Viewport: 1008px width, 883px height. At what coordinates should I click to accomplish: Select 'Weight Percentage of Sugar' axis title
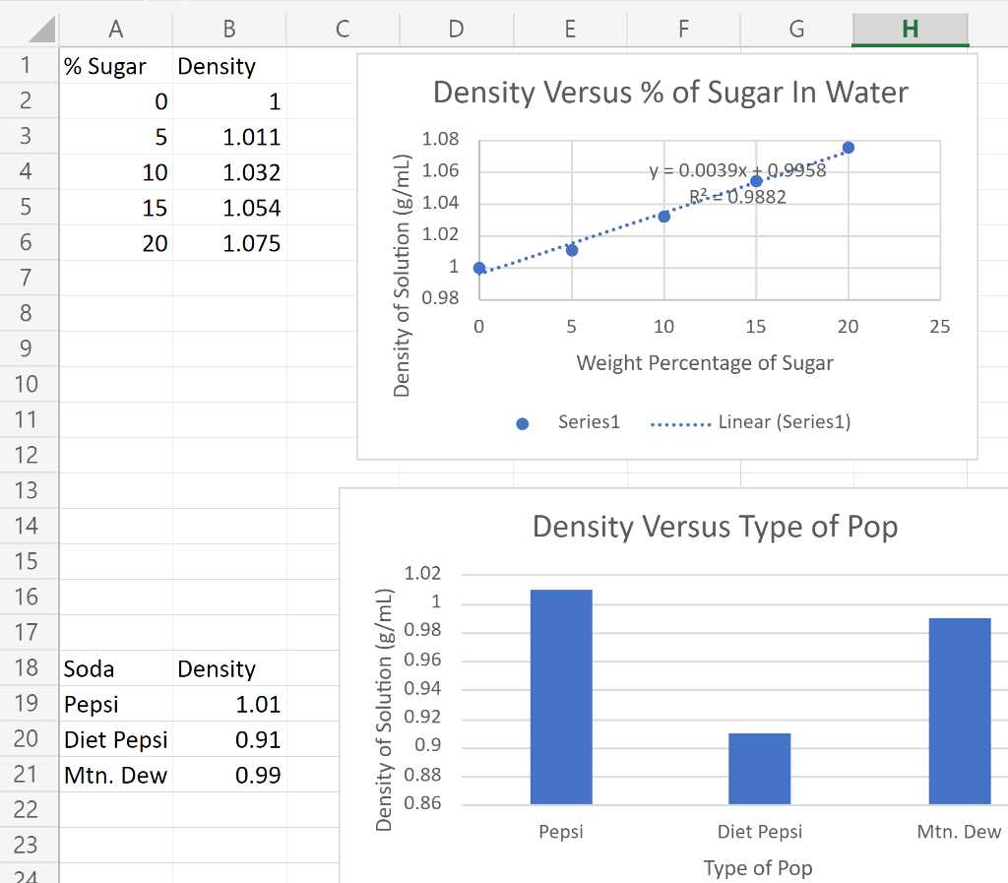pyautogui.click(x=705, y=363)
